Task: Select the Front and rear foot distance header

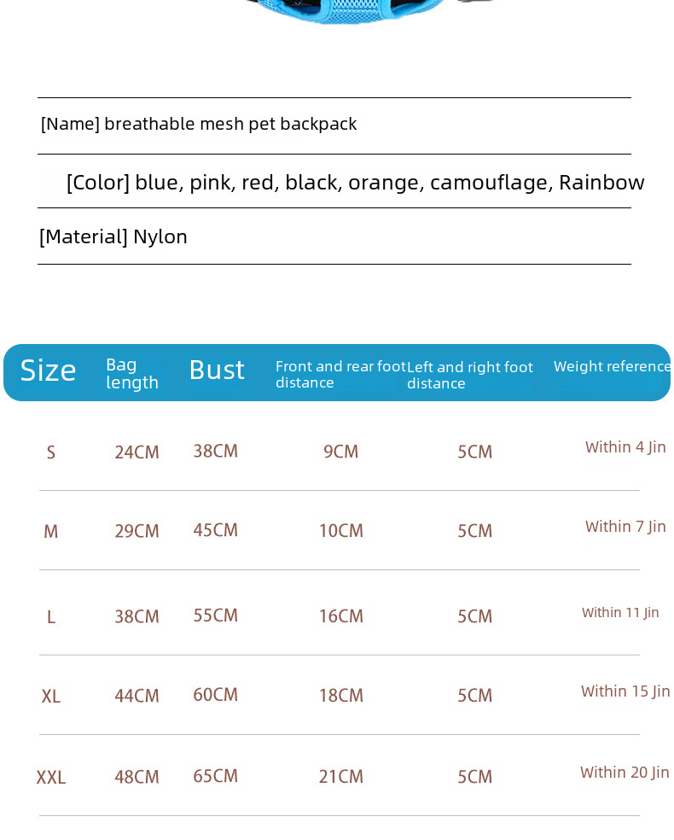Action: click(x=340, y=374)
